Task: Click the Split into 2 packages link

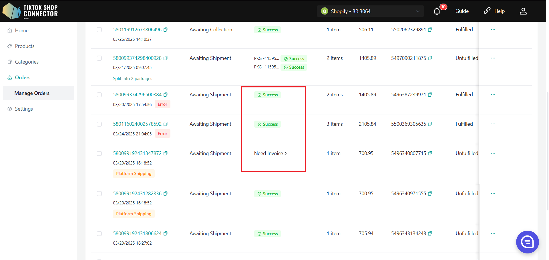Action: pyautogui.click(x=132, y=79)
